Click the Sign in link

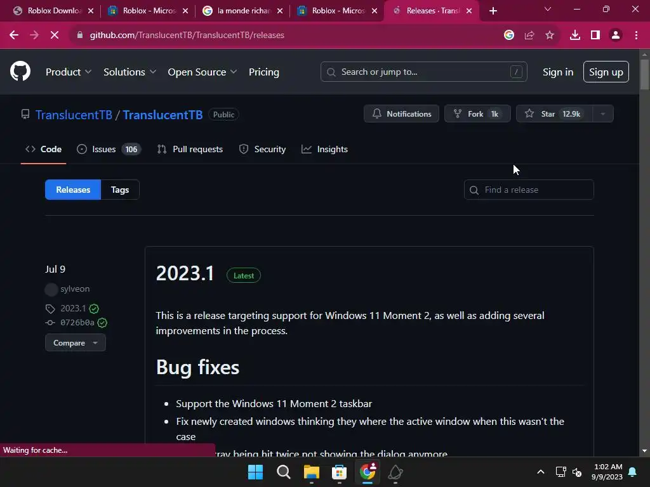click(x=558, y=72)
